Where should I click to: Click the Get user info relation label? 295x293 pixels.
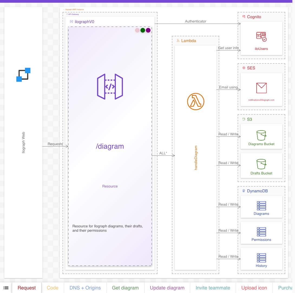pyautogui.click(x=228, y=48)
